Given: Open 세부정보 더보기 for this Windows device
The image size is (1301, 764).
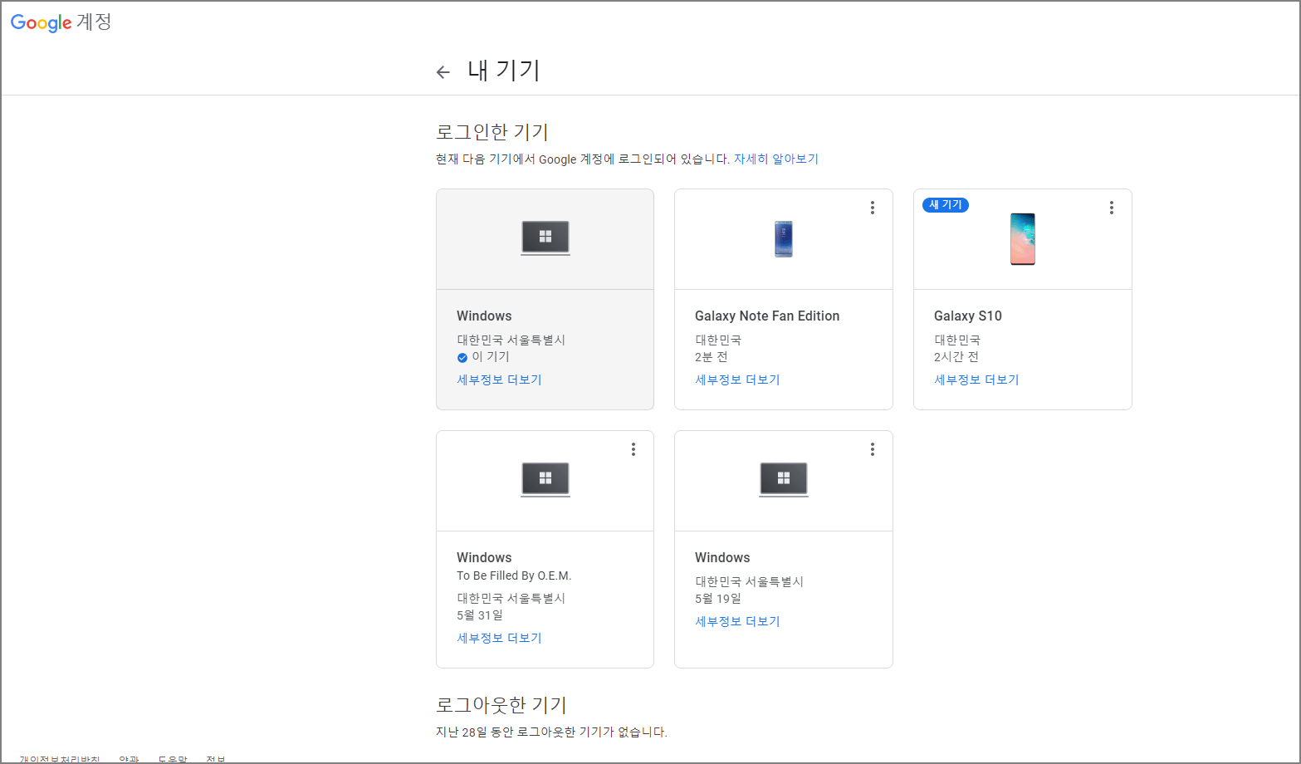Looking at the screenshot, I should click(499, 380).
